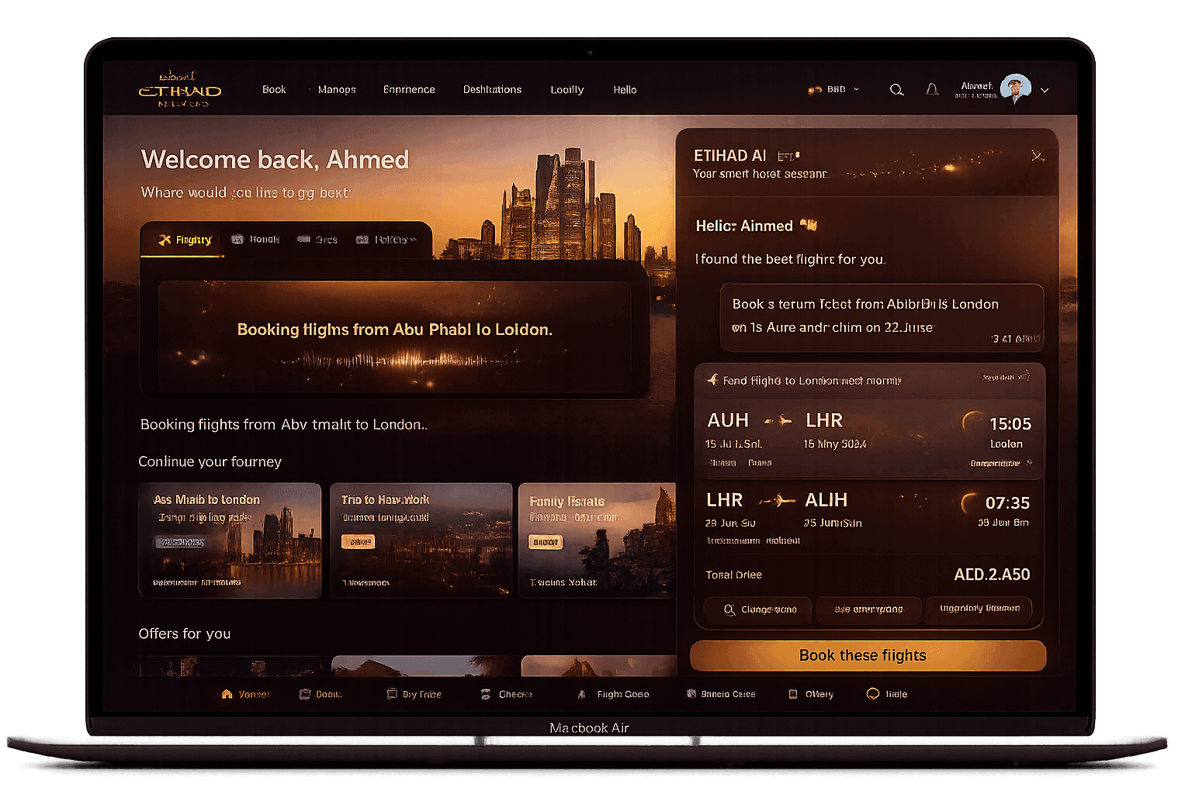Click the magnifier icon in Change button

pyautogui.click(x=729, y=610)
